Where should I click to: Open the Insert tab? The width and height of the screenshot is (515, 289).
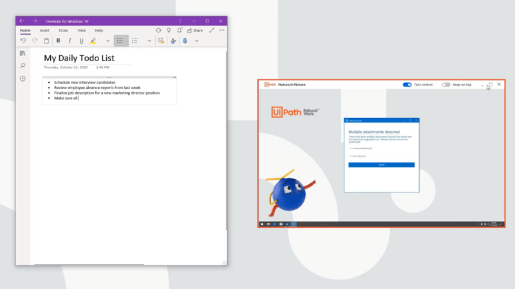tap(44, 30)
